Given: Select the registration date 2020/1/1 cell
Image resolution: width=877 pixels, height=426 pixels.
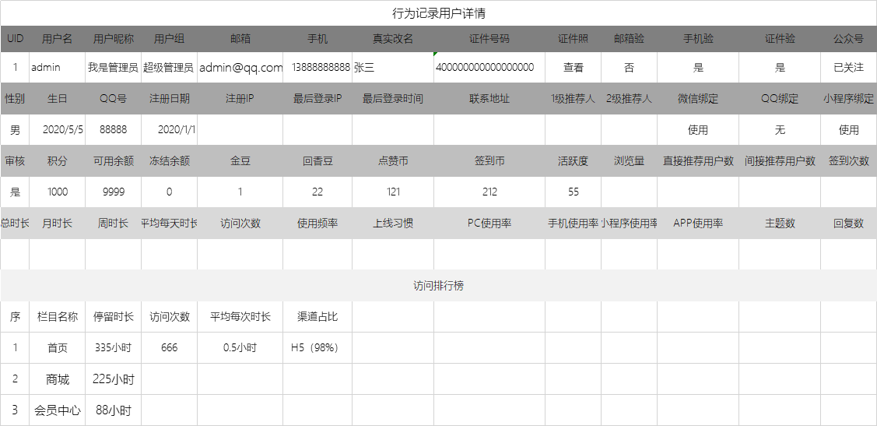Looking at the screenshot, I should coord(177,130).
